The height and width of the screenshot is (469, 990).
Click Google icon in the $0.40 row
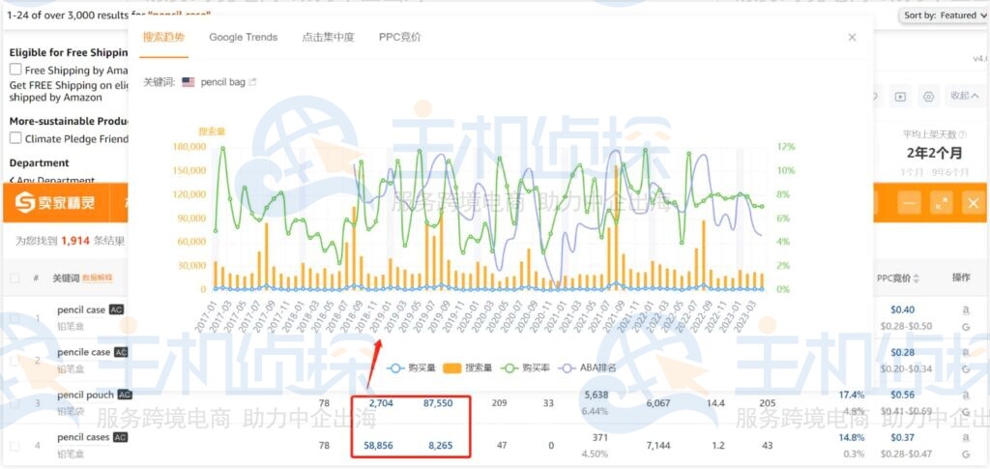pos(966,326)
